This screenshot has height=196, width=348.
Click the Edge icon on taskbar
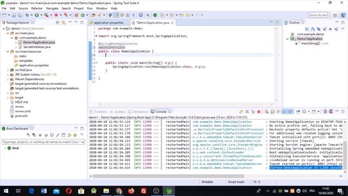pyautogui.click(x=32, y=191)
